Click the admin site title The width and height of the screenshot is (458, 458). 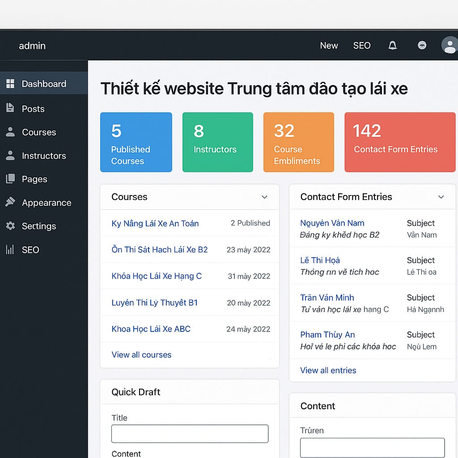pyautogui.click(x=32, y=46)
